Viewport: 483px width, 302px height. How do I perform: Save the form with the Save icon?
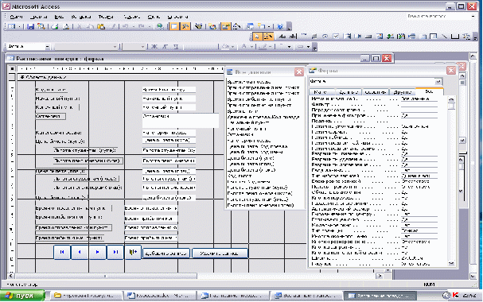coord(30,26)
